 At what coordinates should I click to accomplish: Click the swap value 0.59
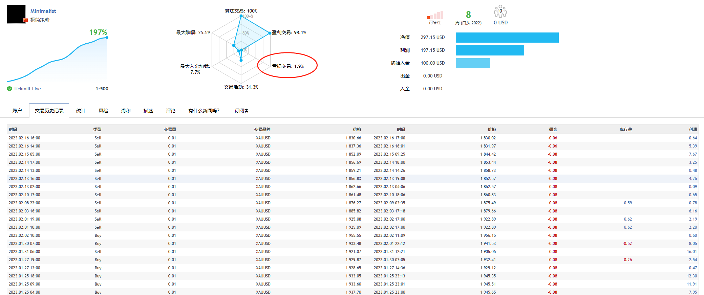[x=628, y=203]
